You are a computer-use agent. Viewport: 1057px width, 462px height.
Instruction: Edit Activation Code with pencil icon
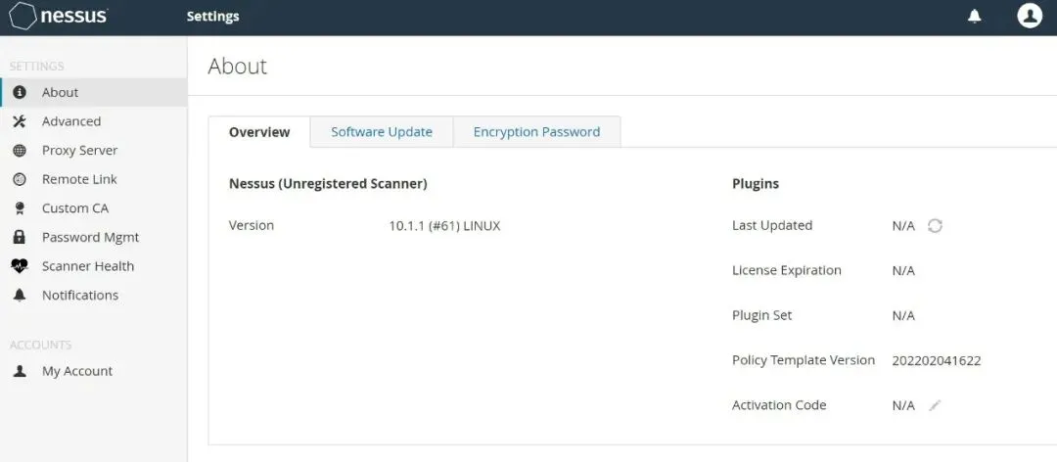click(935, 405)
